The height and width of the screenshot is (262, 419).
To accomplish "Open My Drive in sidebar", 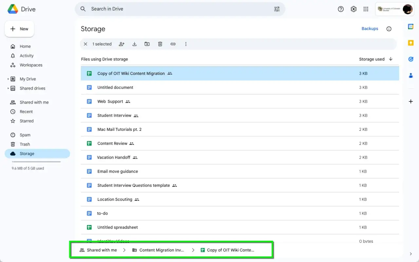I will (37, 79).
